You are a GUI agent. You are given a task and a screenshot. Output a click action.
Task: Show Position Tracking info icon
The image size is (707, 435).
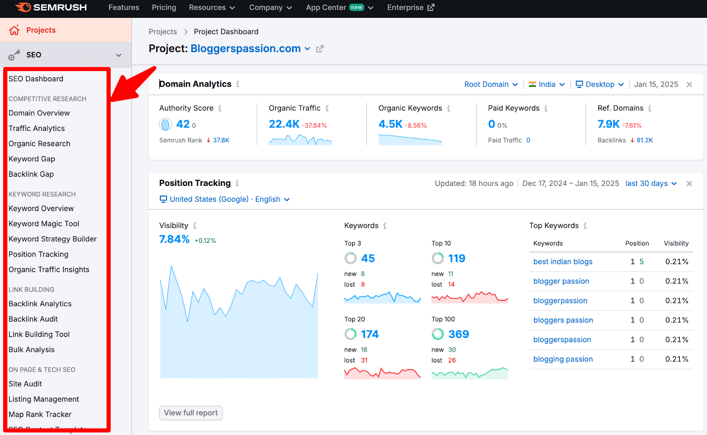[237, 183]
